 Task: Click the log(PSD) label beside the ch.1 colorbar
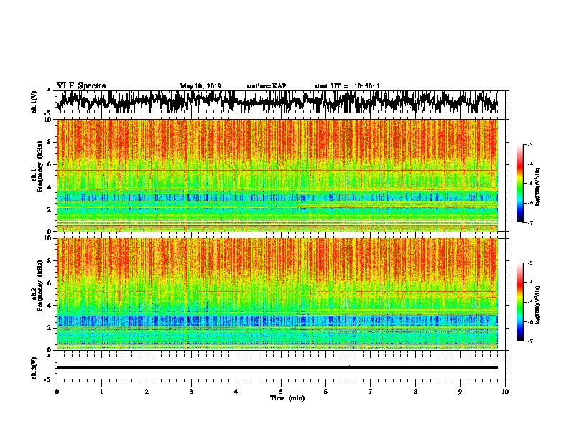pyautogui.click(x=537, y=187)
